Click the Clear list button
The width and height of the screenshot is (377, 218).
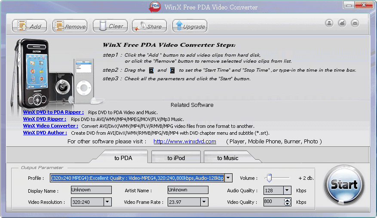pos(110,26)
